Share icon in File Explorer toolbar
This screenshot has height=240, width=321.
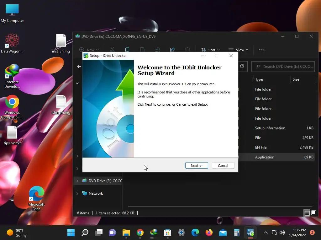(x=172, y=50)
